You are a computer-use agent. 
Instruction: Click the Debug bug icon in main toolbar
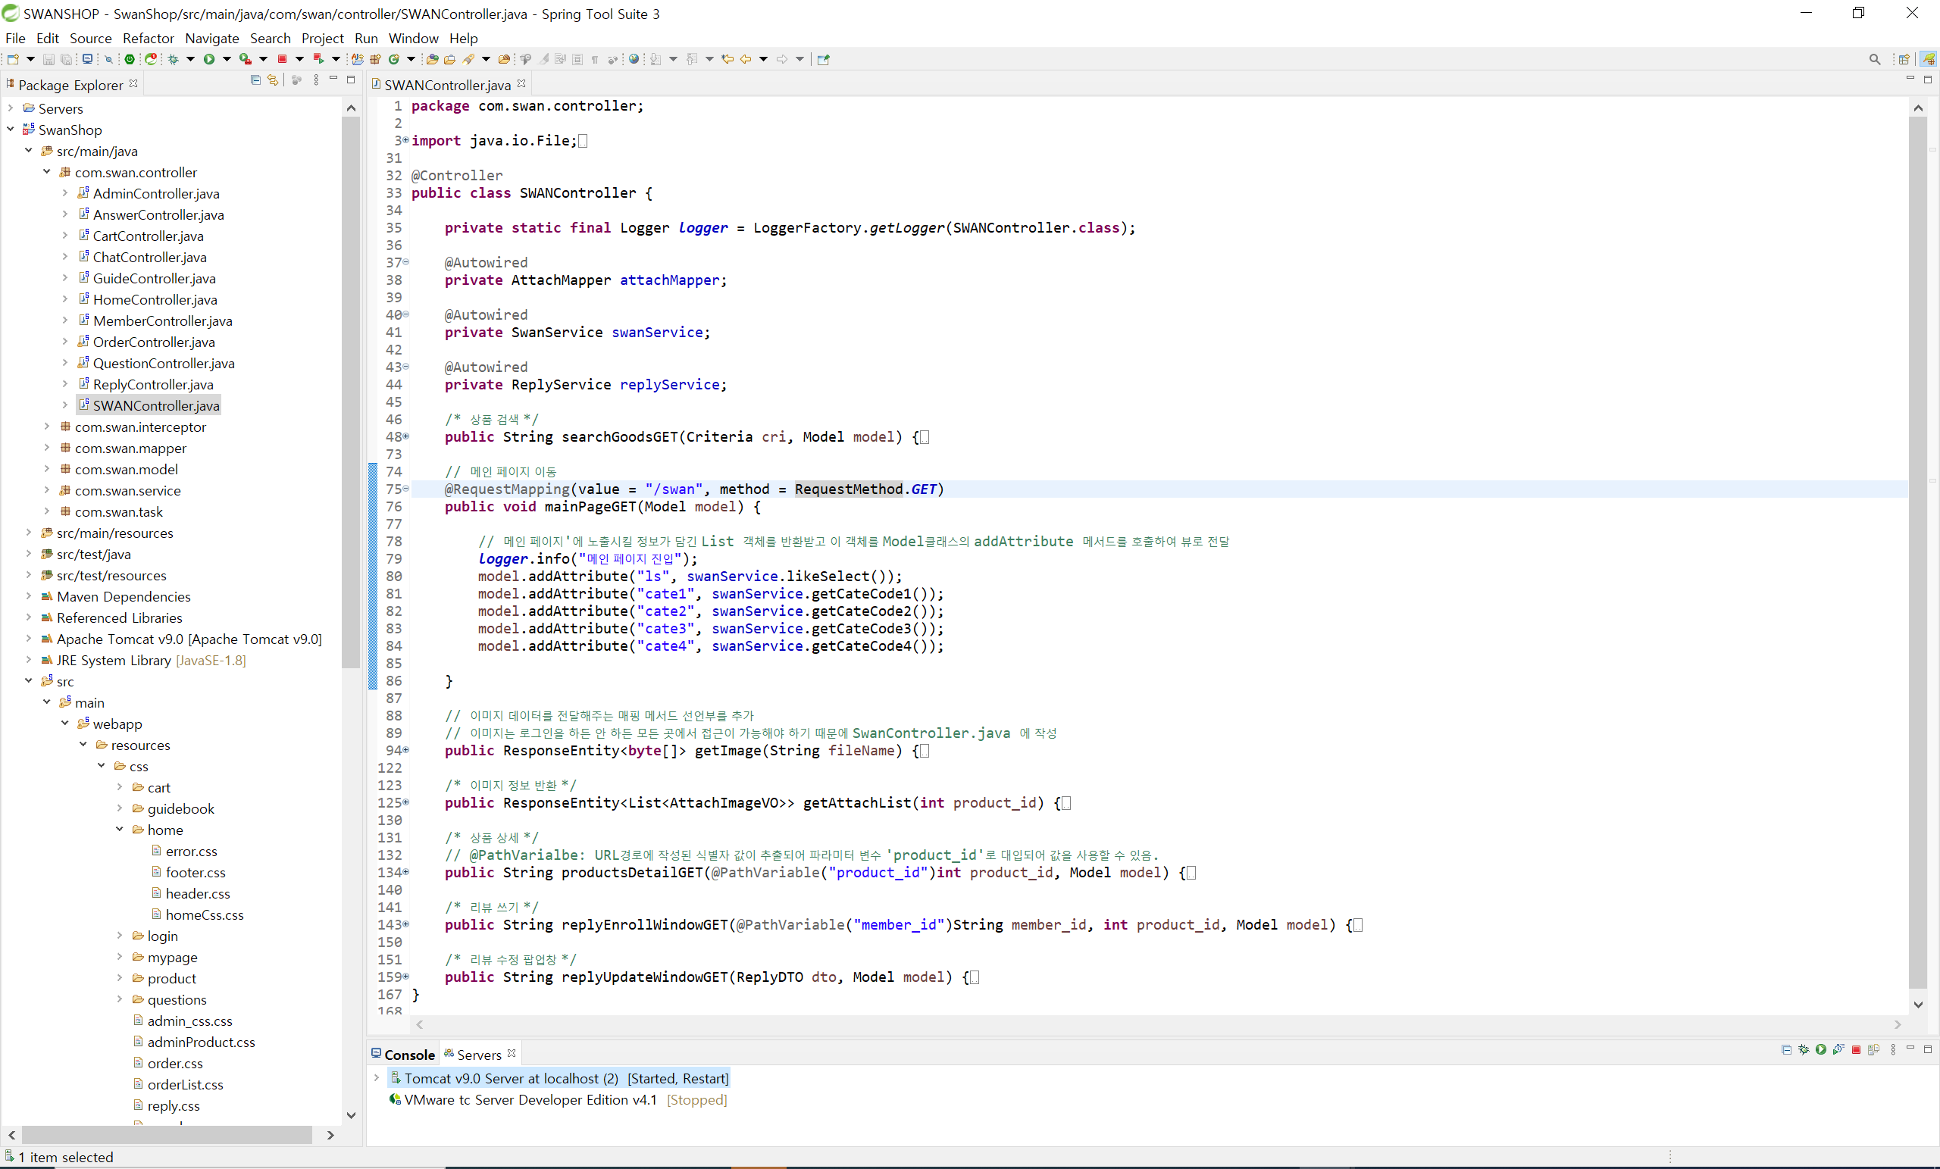tap(174, 59)
